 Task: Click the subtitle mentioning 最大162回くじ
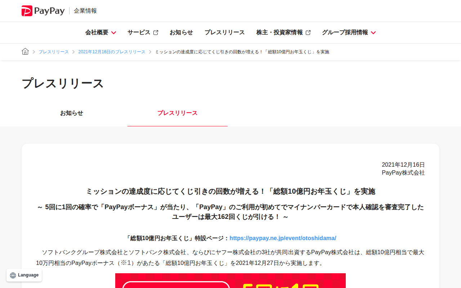230,212
